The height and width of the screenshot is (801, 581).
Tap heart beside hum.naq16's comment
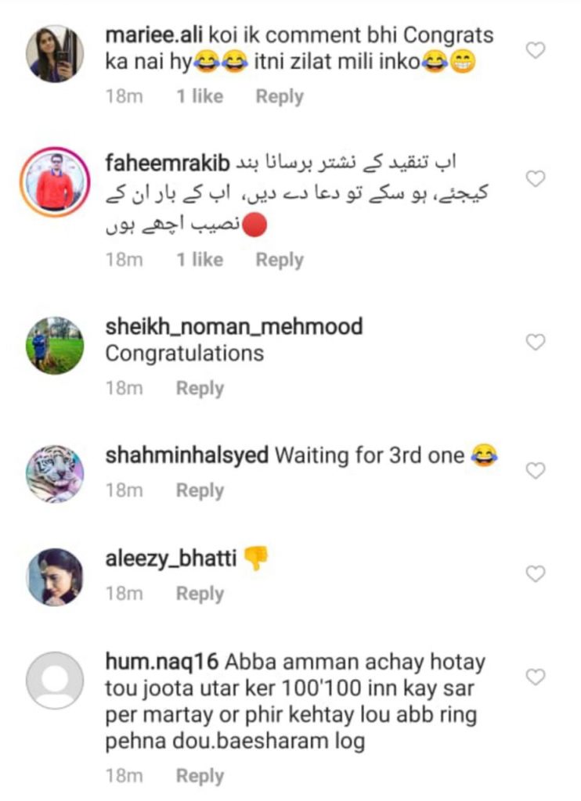click(x=536, y=677)
